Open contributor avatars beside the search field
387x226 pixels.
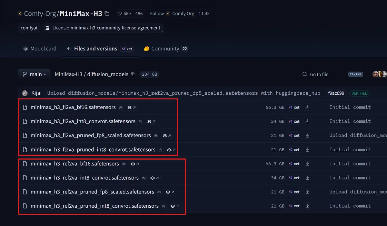[x=380, y=74]
